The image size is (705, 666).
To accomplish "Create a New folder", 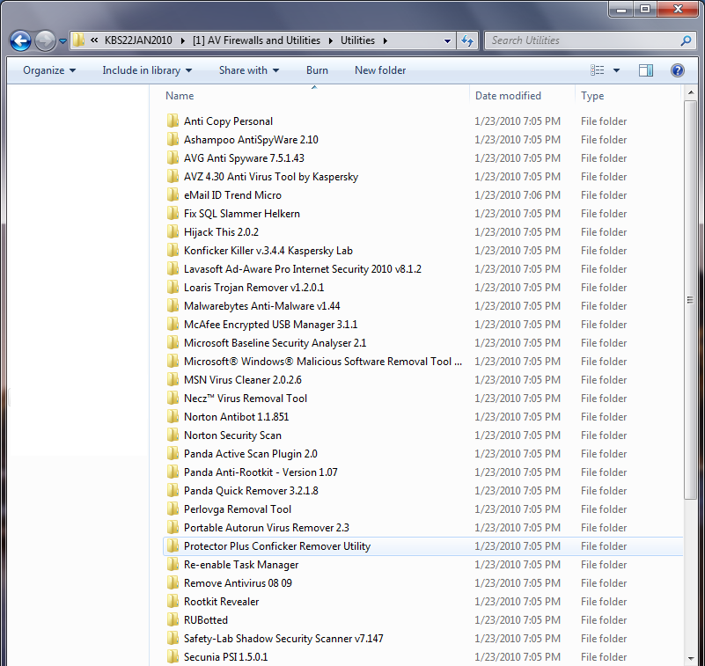I will pyautogui.click(x=380, y=70).
